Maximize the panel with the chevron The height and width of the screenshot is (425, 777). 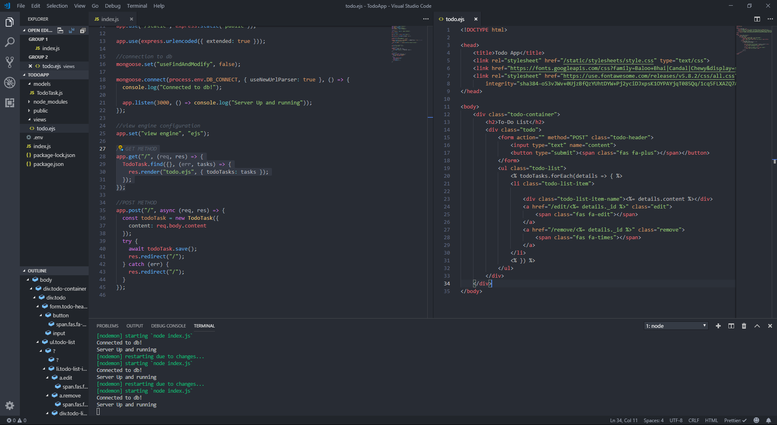coord(756,326)
